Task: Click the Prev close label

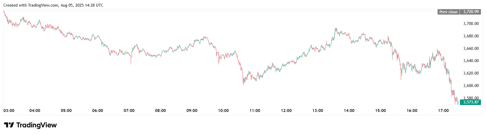Action: (448, 12)
